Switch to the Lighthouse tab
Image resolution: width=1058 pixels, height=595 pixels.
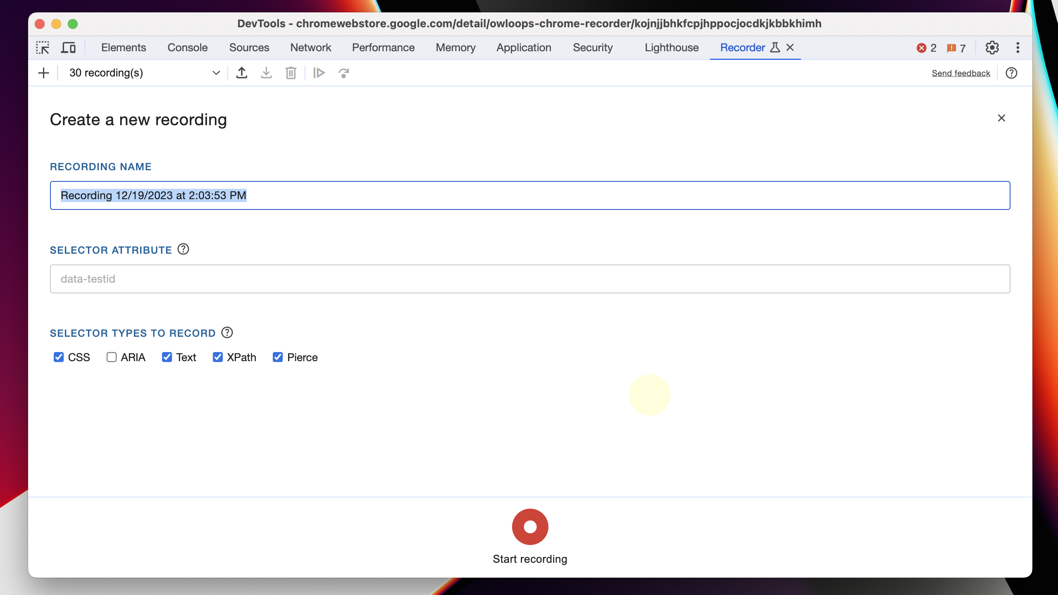(x=672, y=48)
